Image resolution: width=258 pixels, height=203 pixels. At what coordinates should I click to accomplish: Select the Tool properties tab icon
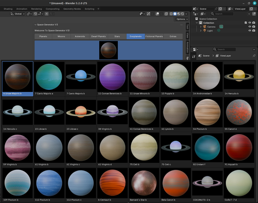194,56
